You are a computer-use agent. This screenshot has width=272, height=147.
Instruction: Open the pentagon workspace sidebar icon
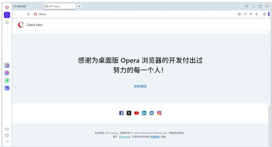coord(7,22)
